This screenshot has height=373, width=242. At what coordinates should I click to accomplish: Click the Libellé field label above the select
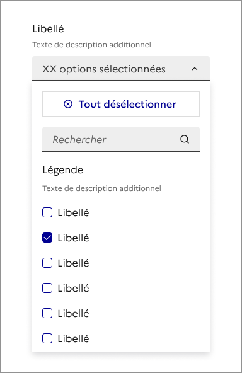click(x=49, y=29)
